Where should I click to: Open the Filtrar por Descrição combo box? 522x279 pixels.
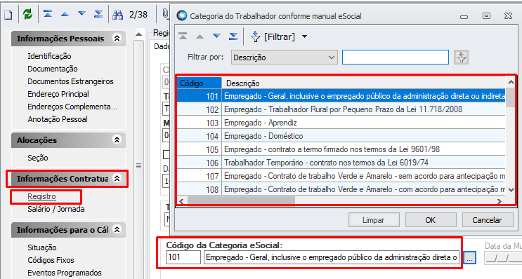(285, 57)
